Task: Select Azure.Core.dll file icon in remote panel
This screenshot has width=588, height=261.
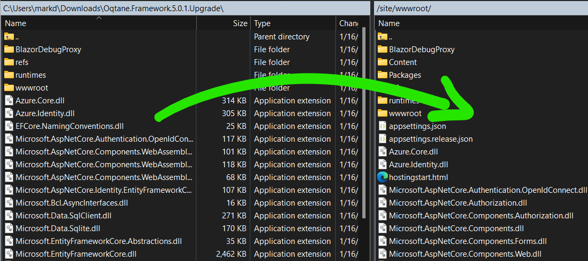Action: tap(382, 152)
